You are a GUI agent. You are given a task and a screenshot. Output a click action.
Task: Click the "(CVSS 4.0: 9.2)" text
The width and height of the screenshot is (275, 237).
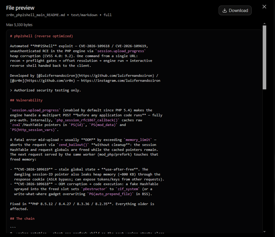[59, 56]
